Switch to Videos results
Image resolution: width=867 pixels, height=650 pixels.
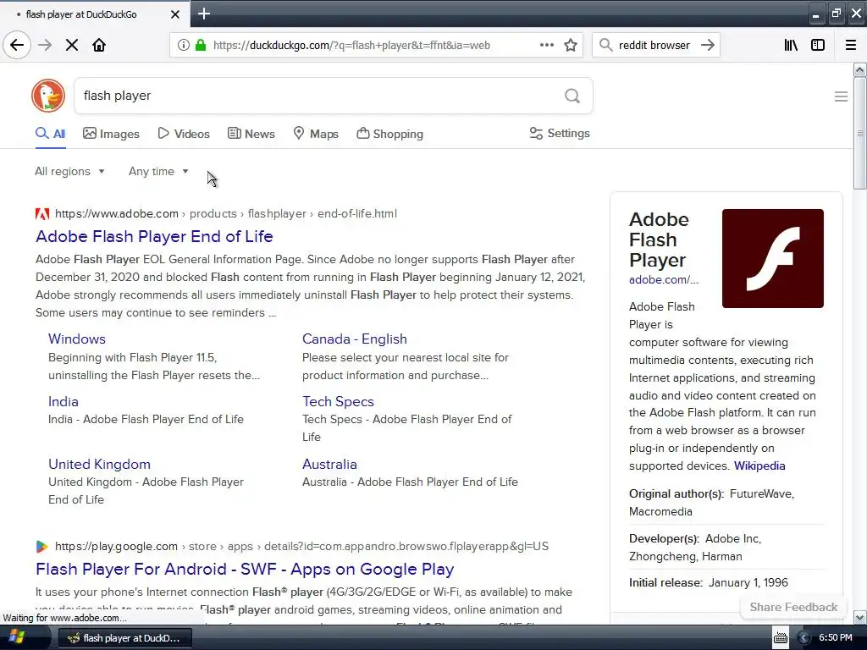pos(184,134)
